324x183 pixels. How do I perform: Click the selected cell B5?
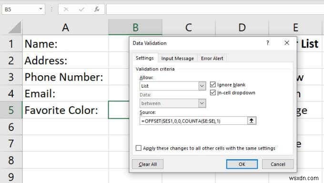(x=119, y=110)
